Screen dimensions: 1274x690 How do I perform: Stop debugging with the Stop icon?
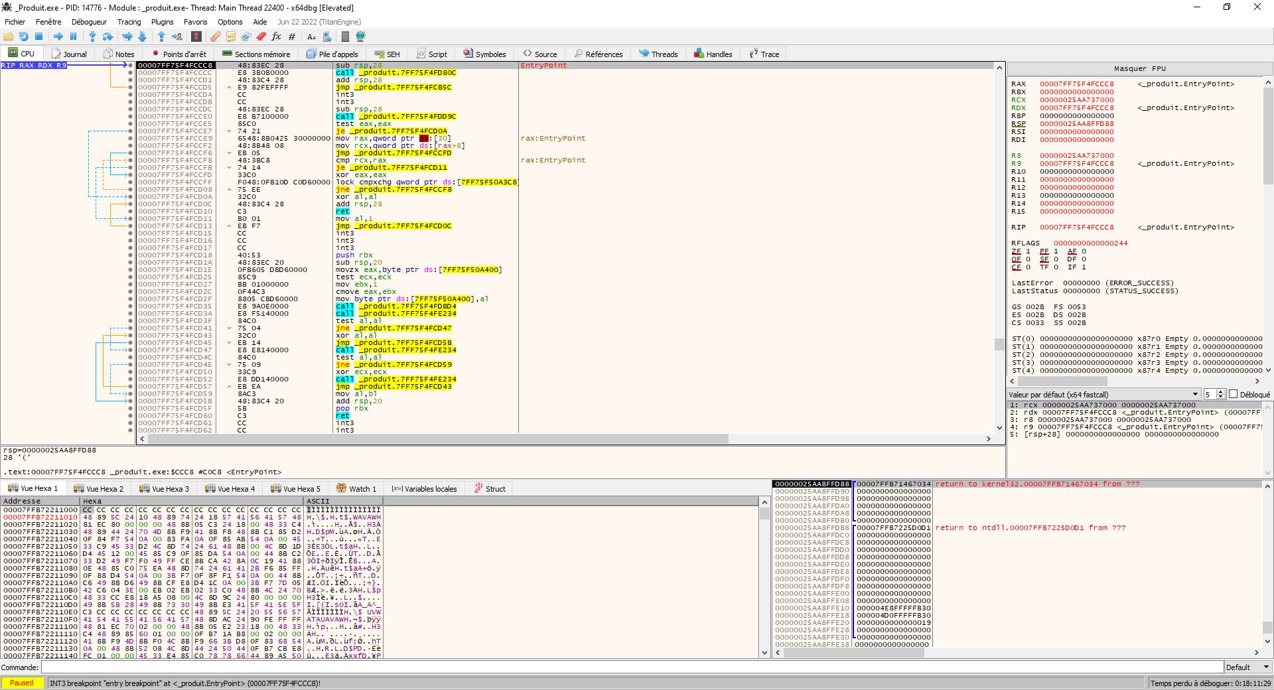click(38, 37)
